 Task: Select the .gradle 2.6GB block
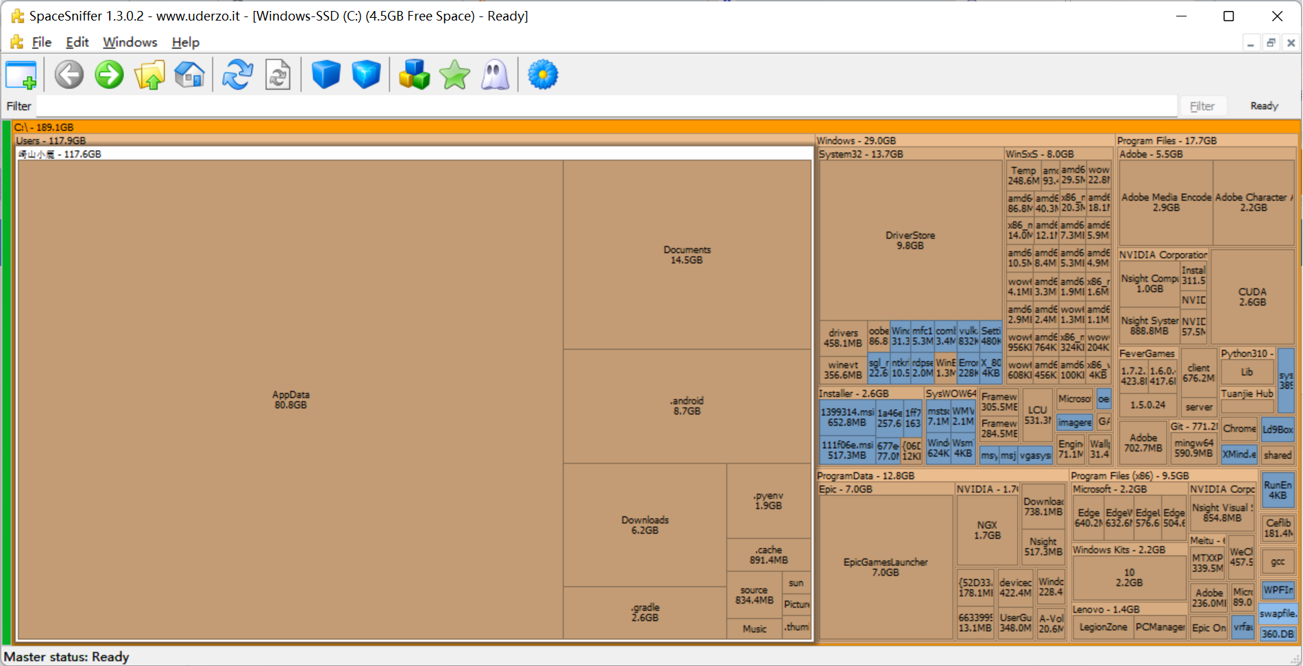tap(645, 613)
